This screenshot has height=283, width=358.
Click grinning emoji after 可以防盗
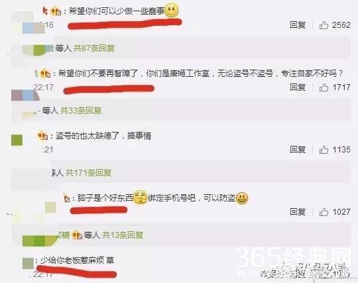[x=242, y=198]
